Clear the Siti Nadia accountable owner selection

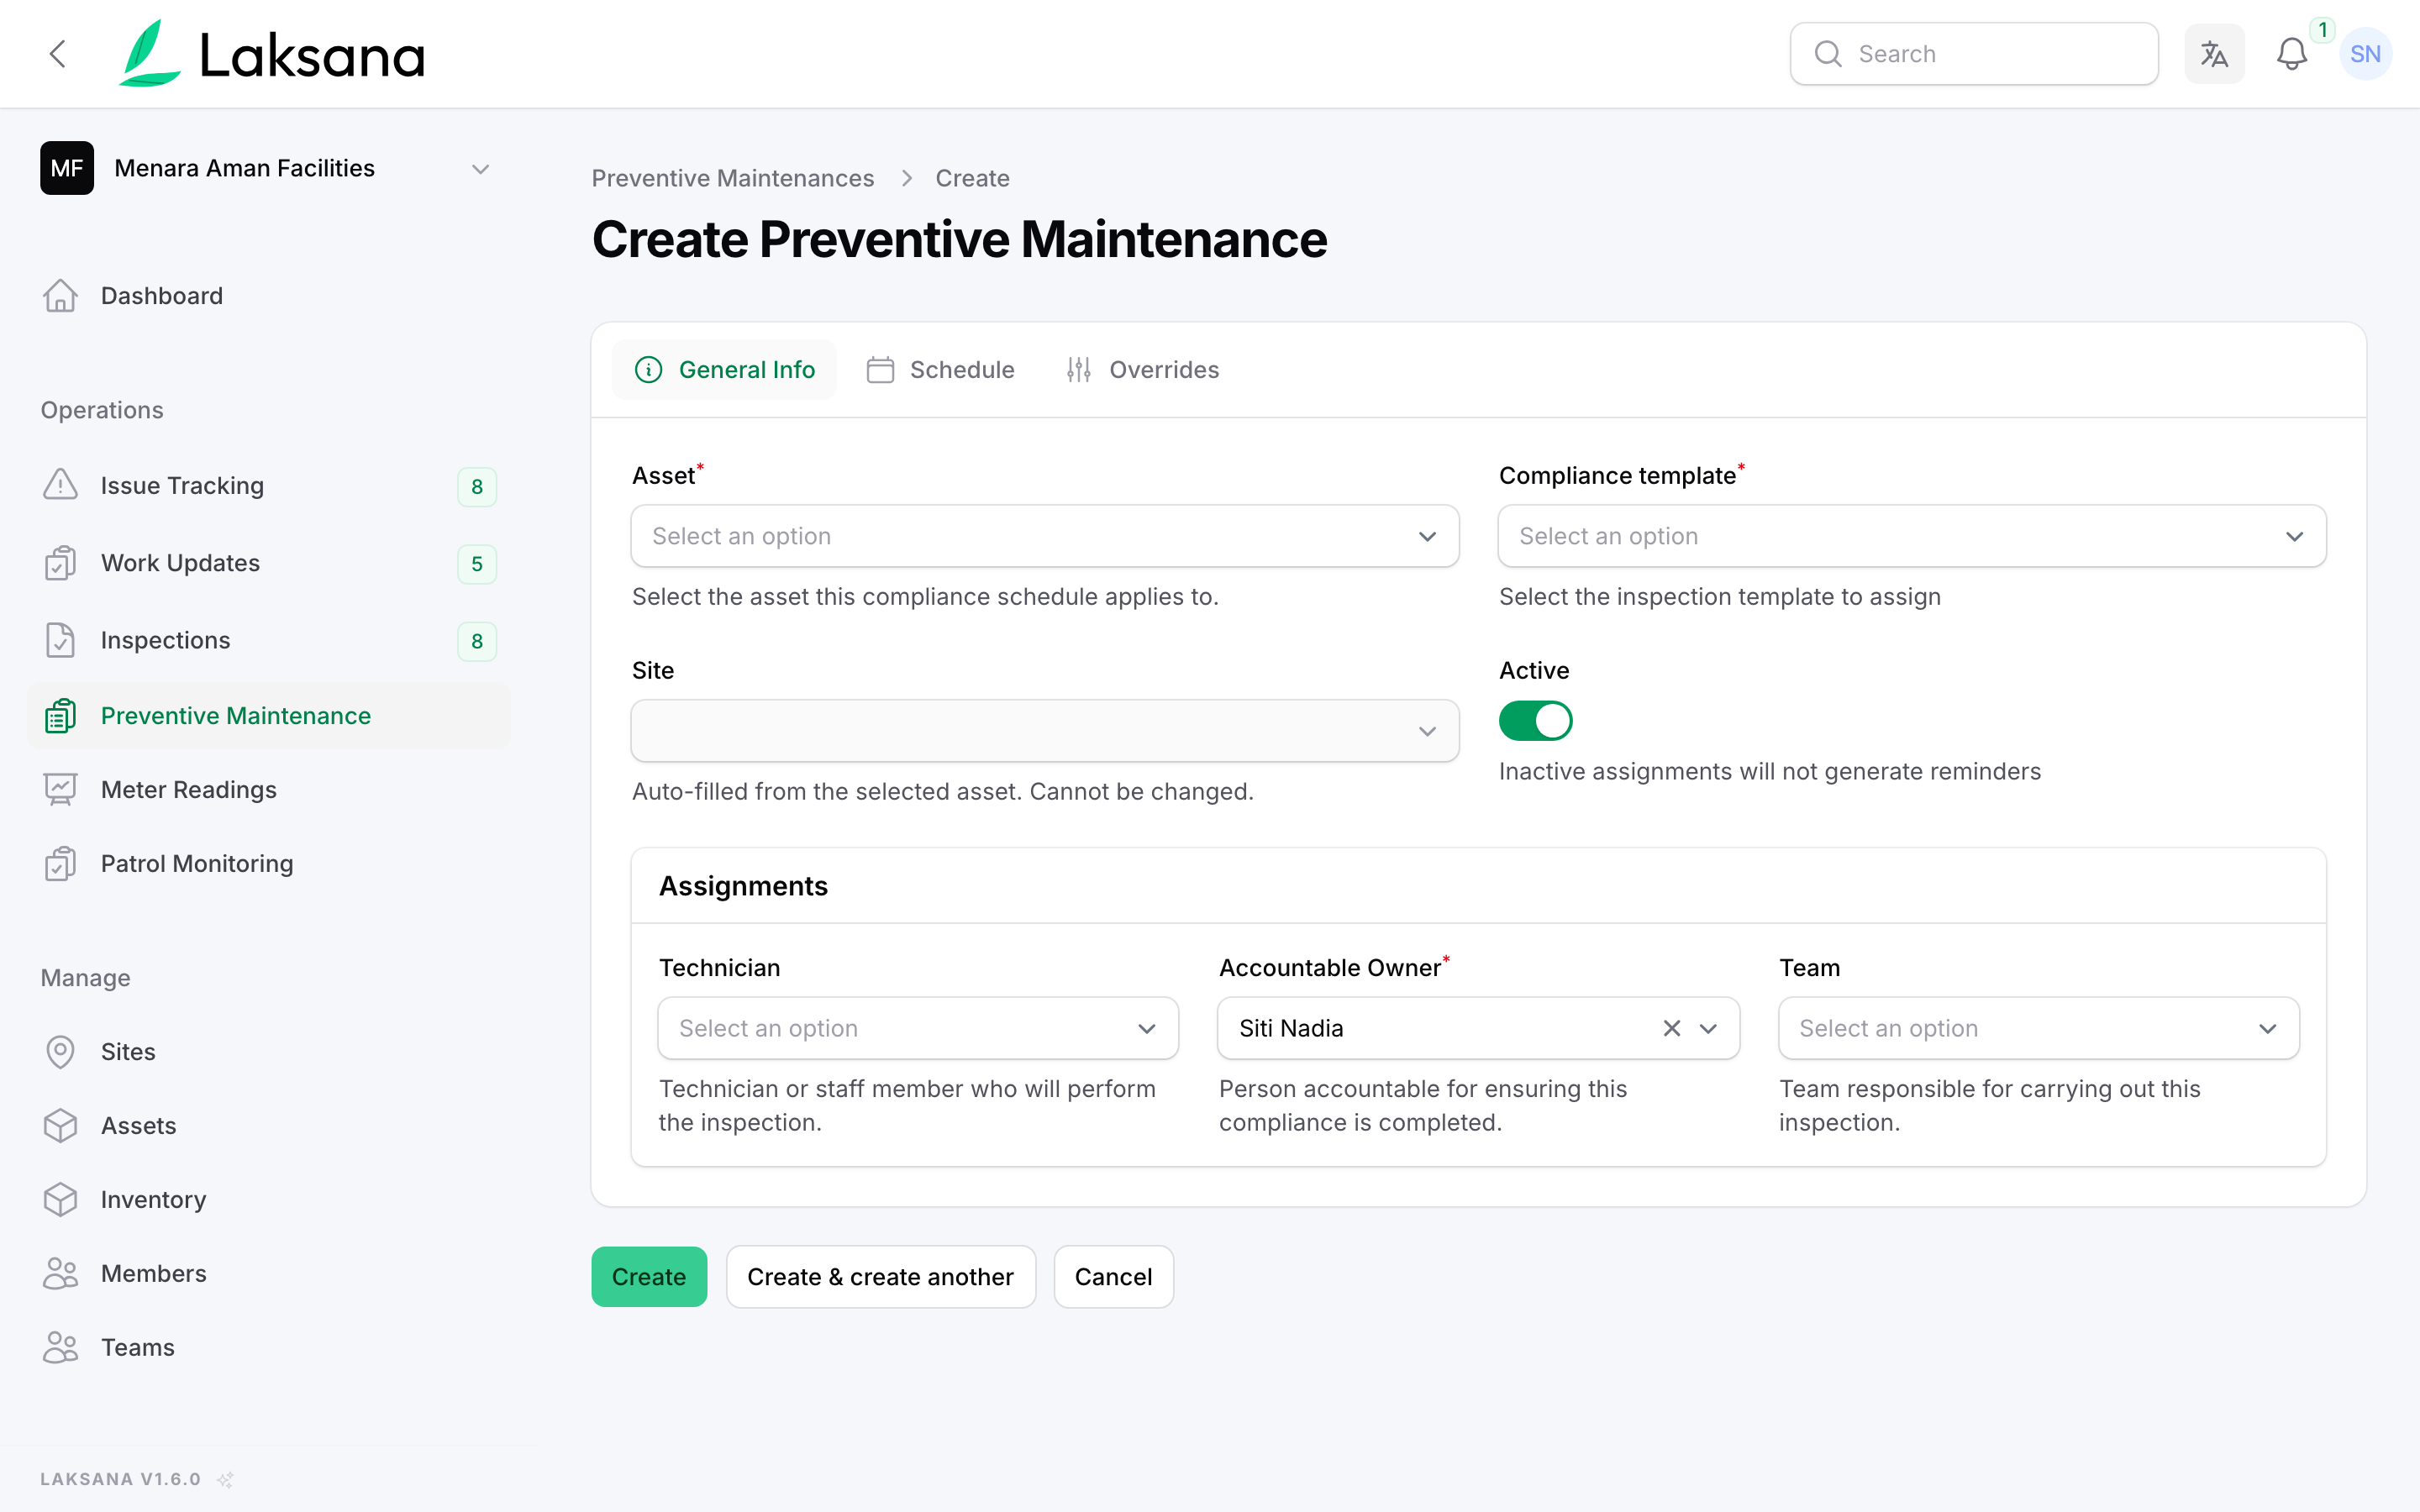point(1671,1028)
